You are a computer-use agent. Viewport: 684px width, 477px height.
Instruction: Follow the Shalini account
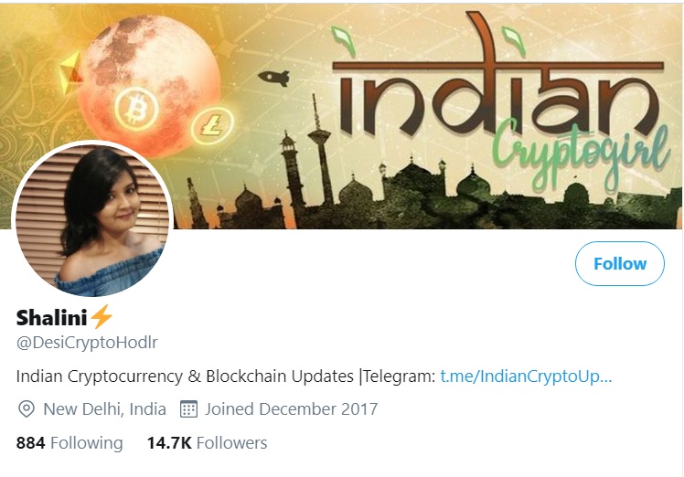pyautogui.click(x=619, y=264)
